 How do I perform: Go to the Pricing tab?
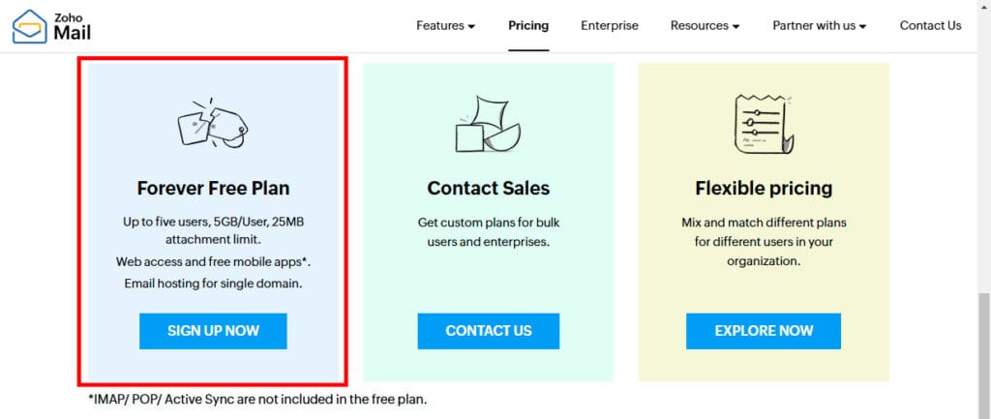coord(528,25)
